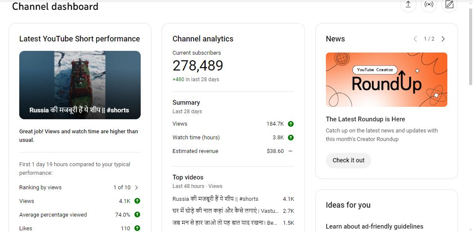Viewport: 473px width, 232px height.
Task: Expand Ranking by views chevron
Action: coord(136,188)
